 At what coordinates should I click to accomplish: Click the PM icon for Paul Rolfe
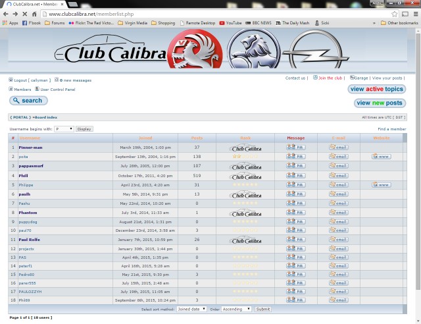point(295,240)
